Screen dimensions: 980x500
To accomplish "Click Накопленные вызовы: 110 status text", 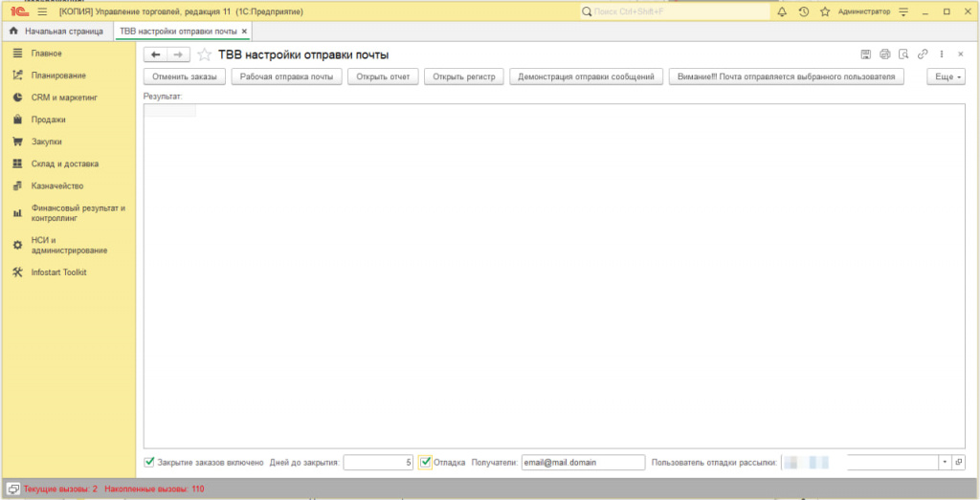I will pyautogui.click(x=154, y=489).
